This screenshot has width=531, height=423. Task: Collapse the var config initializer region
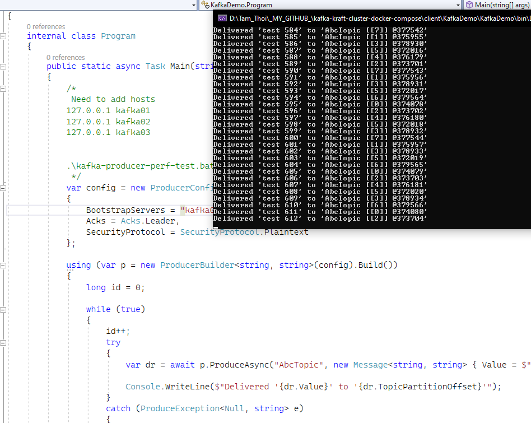click(x=3, y=188)
